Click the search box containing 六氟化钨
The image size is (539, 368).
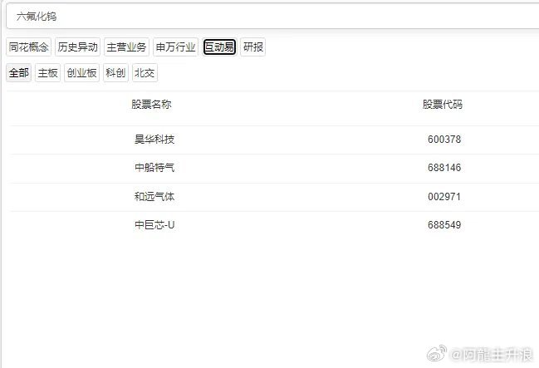[x=272, y=16]
